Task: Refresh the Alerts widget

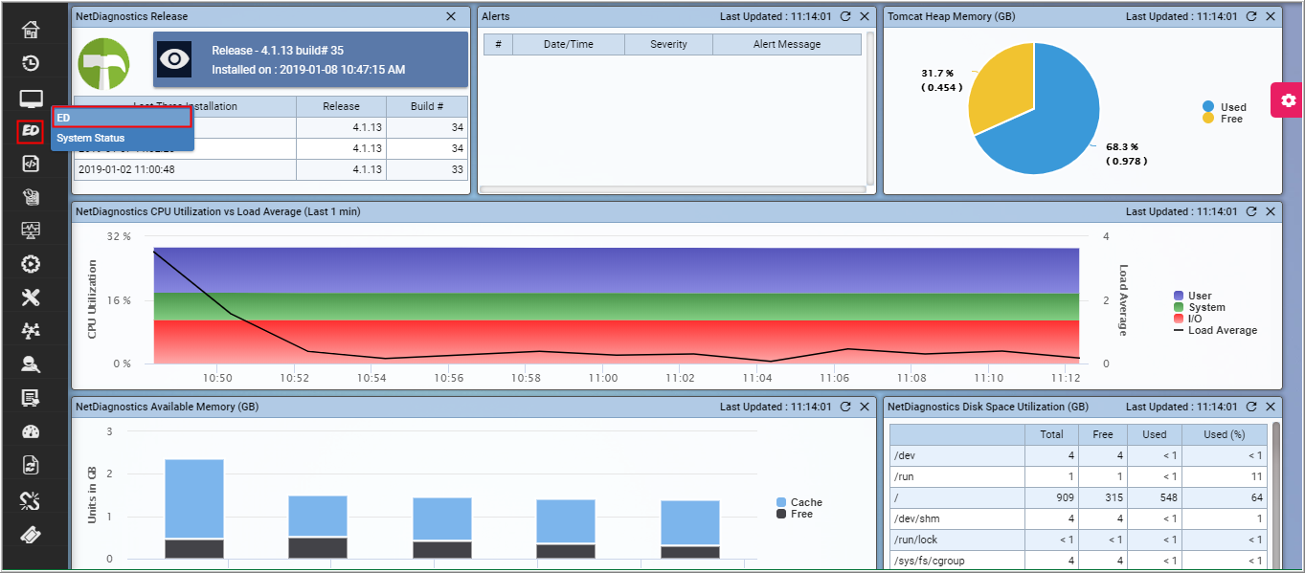Action: pos(845,16)
